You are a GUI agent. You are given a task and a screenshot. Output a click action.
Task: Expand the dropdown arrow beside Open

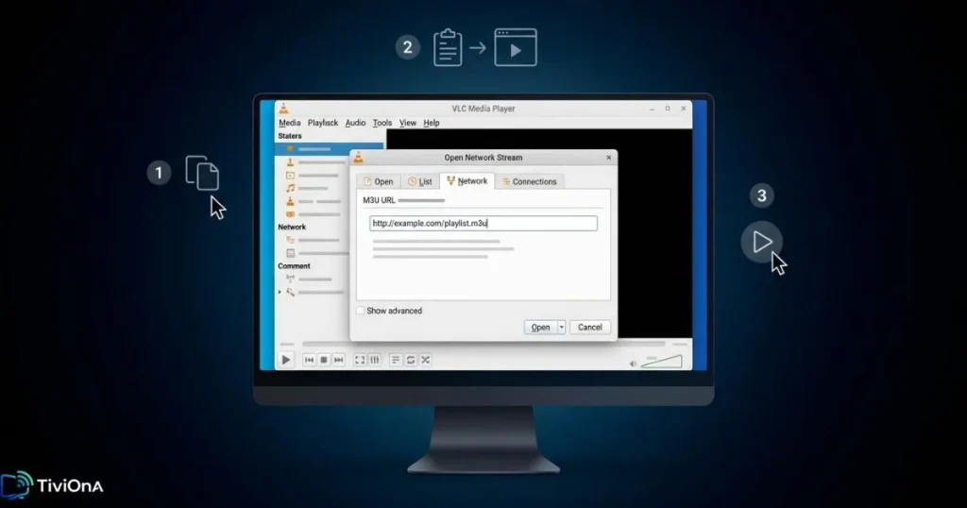[x=561, y=328]
